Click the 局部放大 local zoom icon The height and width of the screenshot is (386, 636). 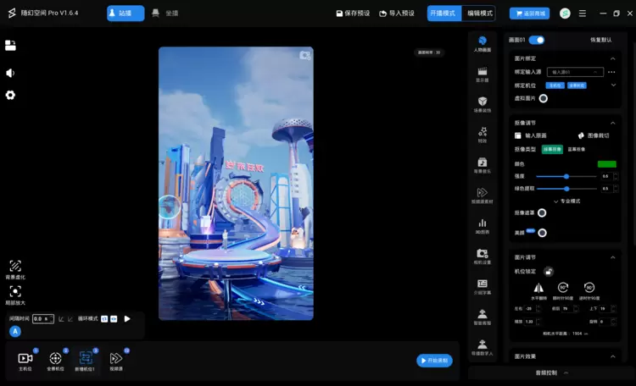(15, 292)
